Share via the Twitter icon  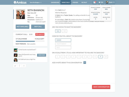[x=15, y=66]
